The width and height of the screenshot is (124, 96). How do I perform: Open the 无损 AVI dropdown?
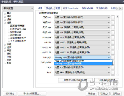(x=82, y=17)
